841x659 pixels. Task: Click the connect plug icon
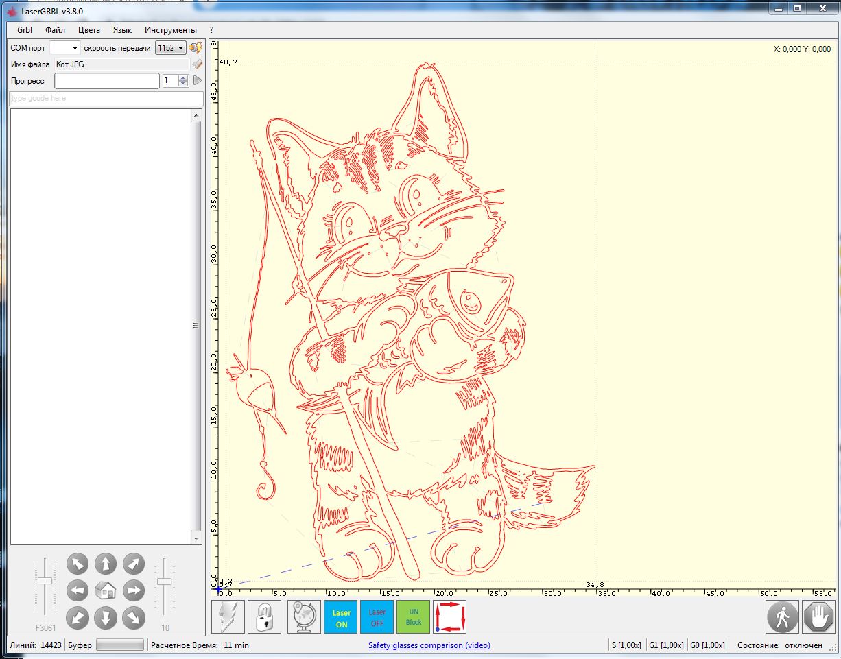[x=196, y=47]
